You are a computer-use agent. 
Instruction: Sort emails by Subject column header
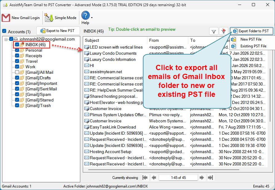115,40
